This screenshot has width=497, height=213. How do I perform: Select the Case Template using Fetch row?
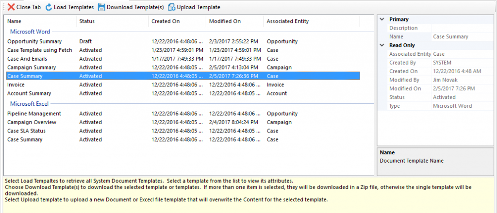(183, 50)
